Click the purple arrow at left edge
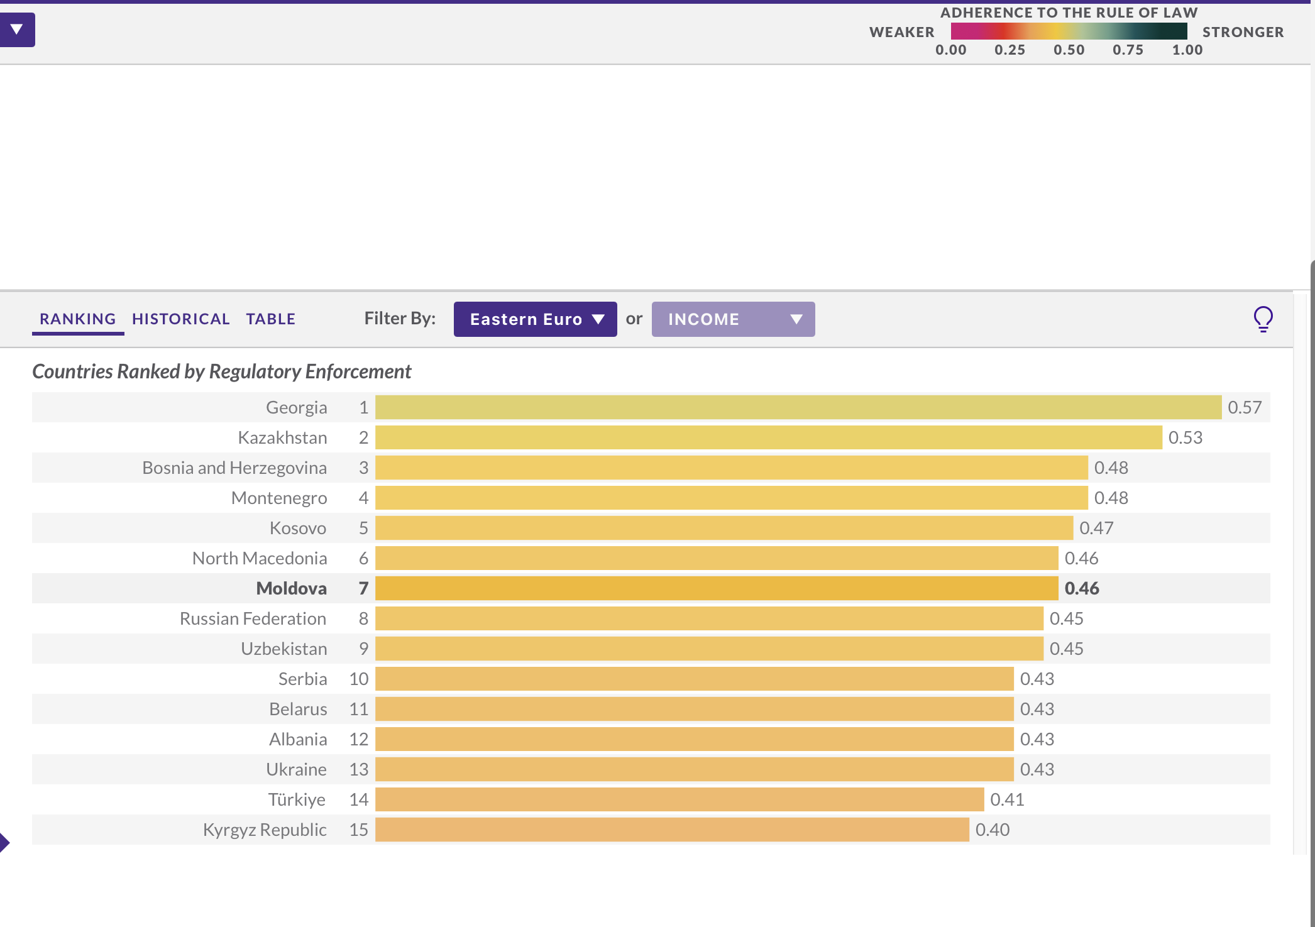Screen dimensions: 1315x927 click(x=4, y=842)
